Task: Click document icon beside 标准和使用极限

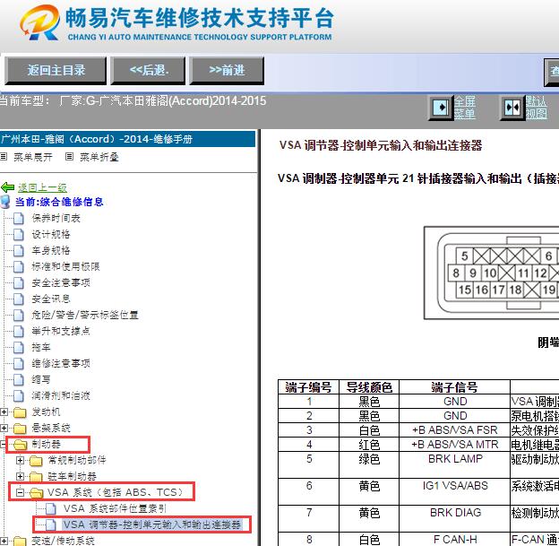Action: (x=19, y=266)
